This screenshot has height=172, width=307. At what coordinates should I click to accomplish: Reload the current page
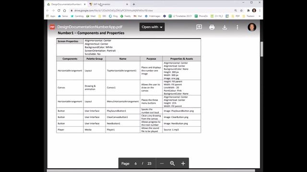coord(59,11)
